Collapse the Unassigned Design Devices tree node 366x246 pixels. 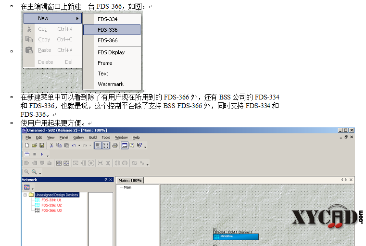[25, 195]
